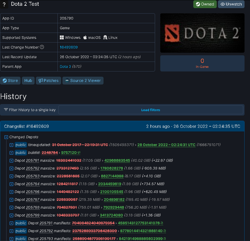Screen dimensions: 250x241
Task: Toggle box next to Depot 205796 maxsize
Action: [x=11, y=192]
